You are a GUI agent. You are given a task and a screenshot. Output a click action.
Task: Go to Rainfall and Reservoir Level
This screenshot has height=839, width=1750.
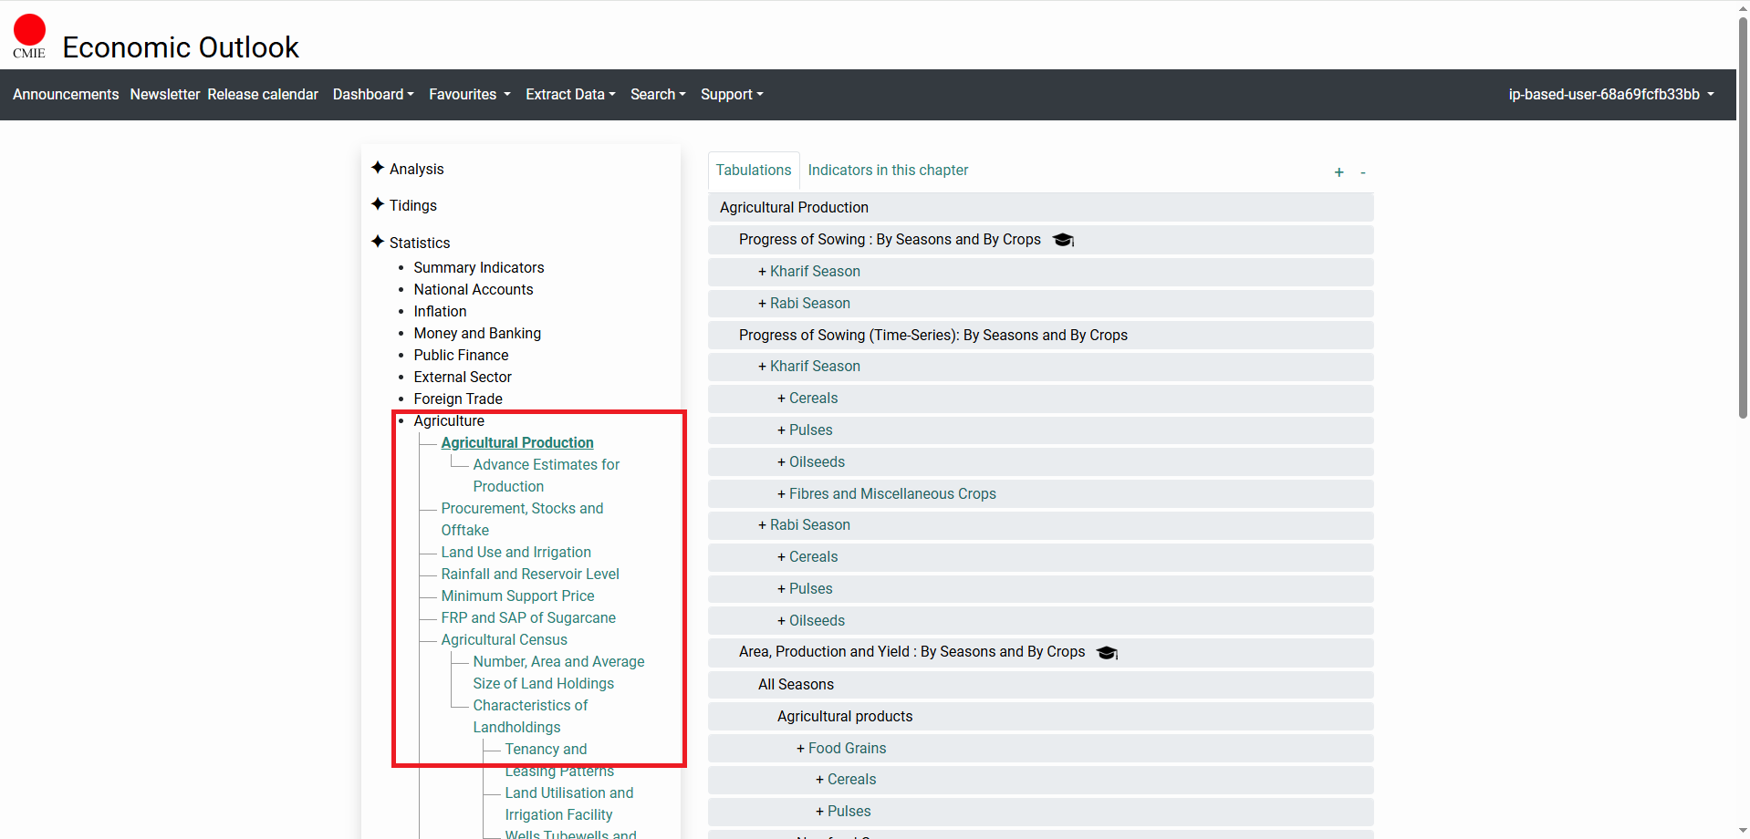point(529,574)
